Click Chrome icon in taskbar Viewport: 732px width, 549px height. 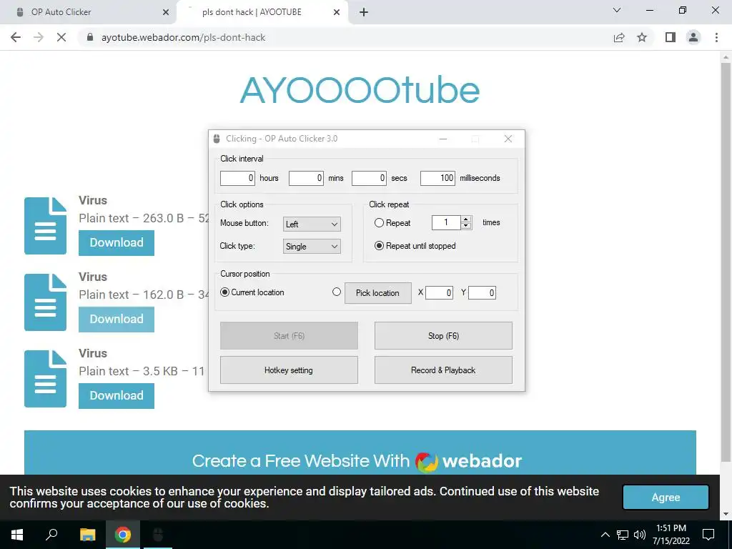point(123,535)
